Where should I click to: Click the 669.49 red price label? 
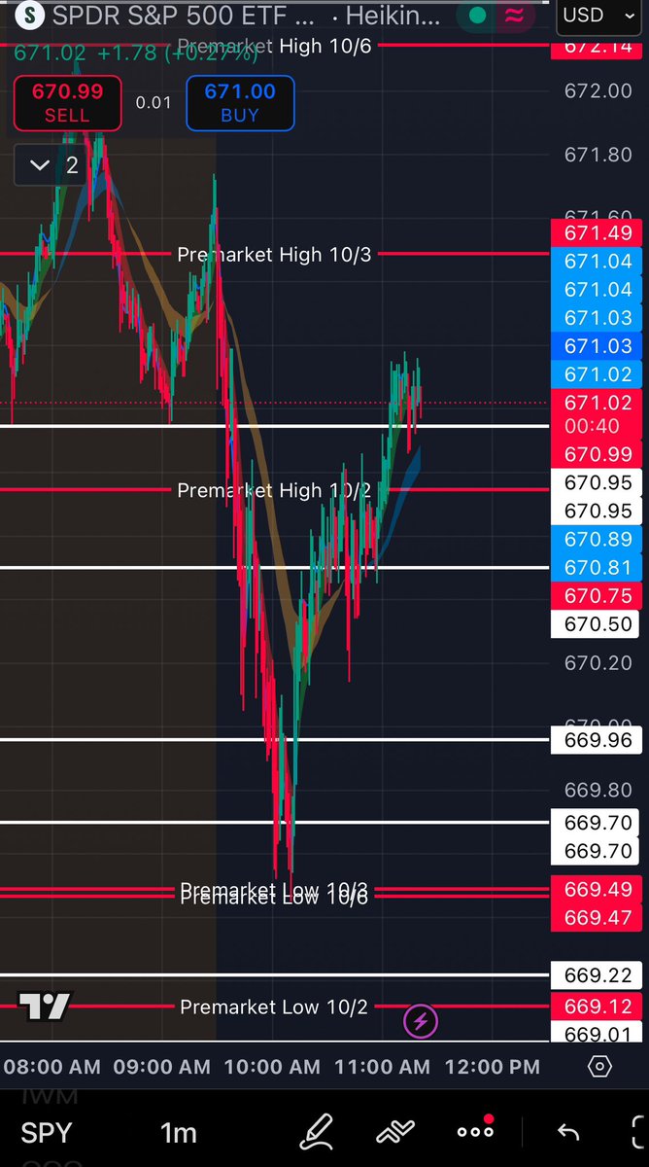[597, 890]
